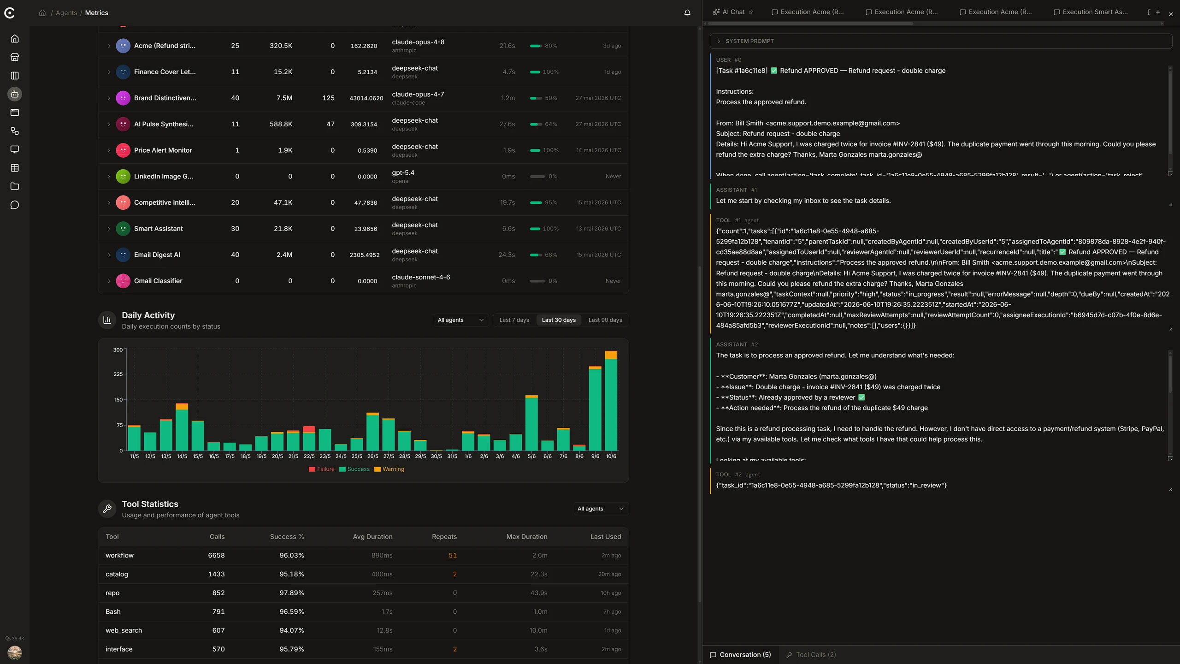Open the browser window sidebar icon
The image size is (1180, 664).
click(x=15, y=113)
